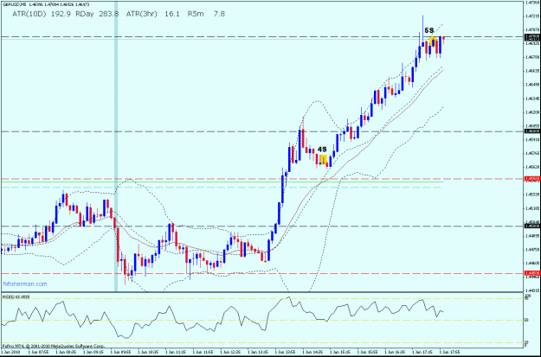
Task: Click the 1 Jun 2010 date label
Action: point(10,354)
